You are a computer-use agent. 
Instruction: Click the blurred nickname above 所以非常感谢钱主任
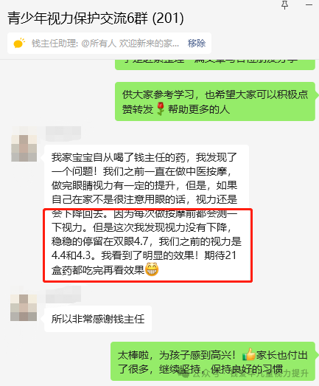click(63, 294)
